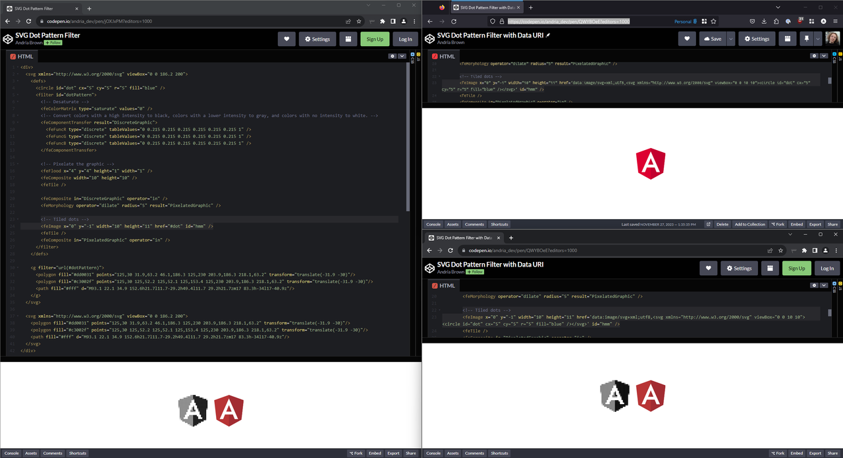Expand the pin dropdown arrow in Firefox window

818,39
